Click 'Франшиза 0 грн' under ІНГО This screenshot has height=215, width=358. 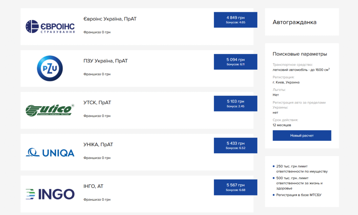(97, 200)
